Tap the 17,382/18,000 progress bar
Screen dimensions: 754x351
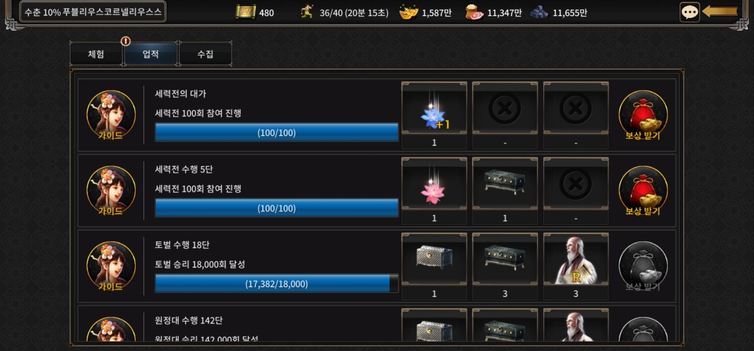[x=277, y=283]
